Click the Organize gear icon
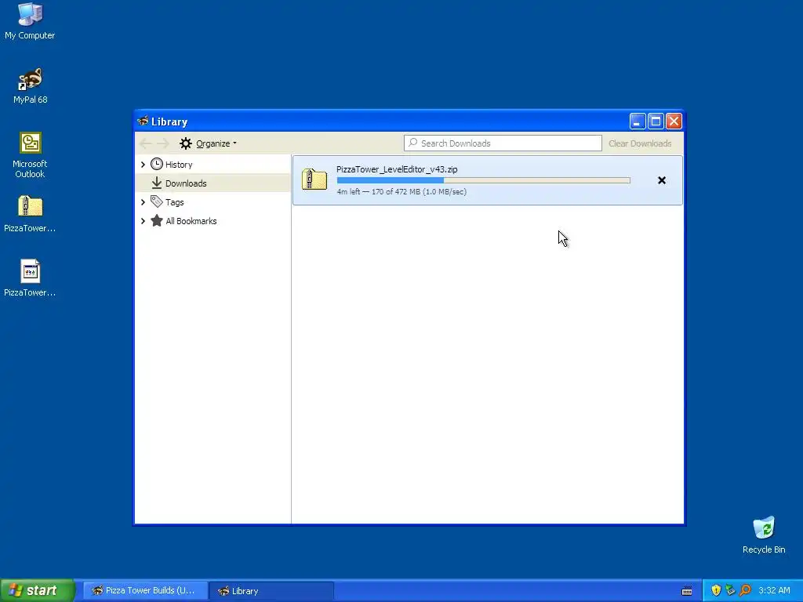 185,143
